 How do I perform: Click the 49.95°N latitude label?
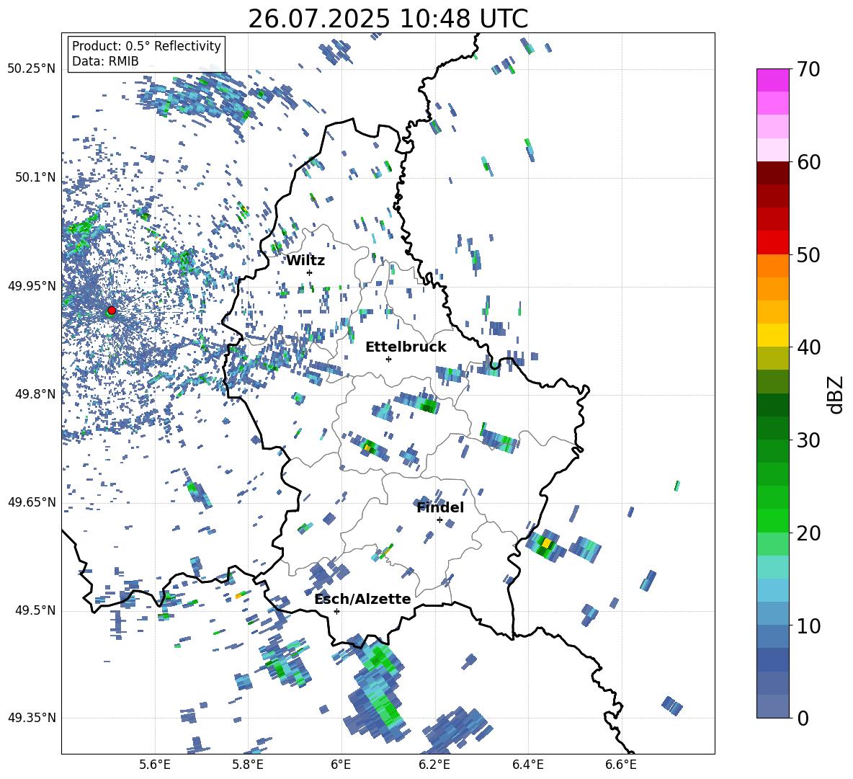(x=32, y=286)
